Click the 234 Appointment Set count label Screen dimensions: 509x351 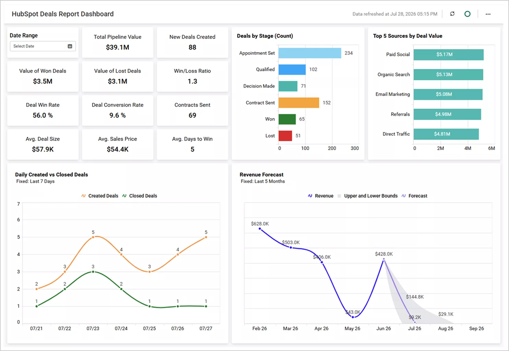click(x=348, y=53)
